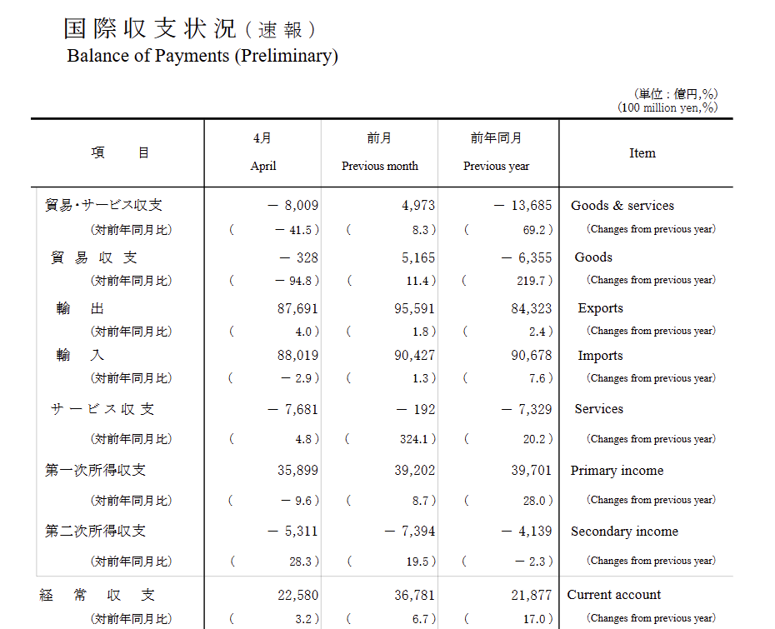The height and width of the screenshot is (629, 775).
Task: Click the Exports row label
Action: 600,307
